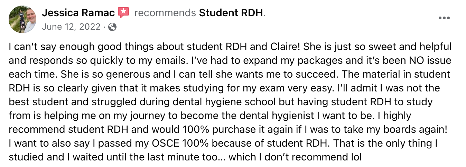Viewport: 466px width, 167px height.
Task: Click the globe public visibility icon
Action: [112, 27]
